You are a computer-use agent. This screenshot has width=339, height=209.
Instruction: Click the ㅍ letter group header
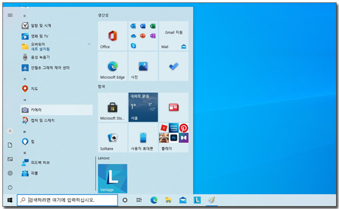pos(25,153)
